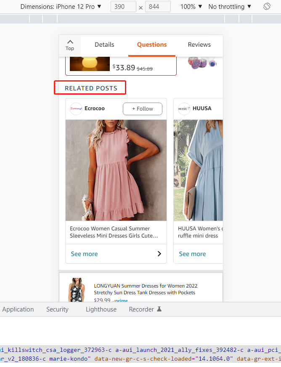
Task: Open the Lighthouse DevTools tab
Action: (101, 309)
